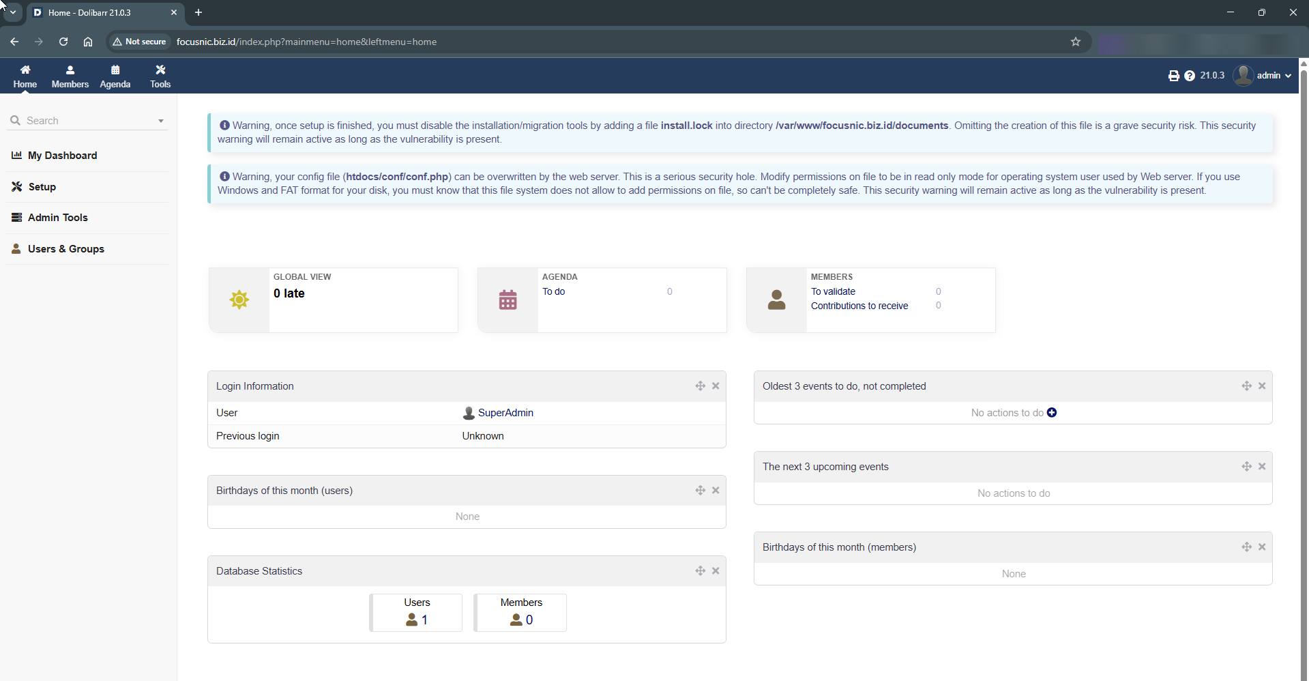Click the page vertical scrollbar
1309x681 pixels.
pos(1304,341)
